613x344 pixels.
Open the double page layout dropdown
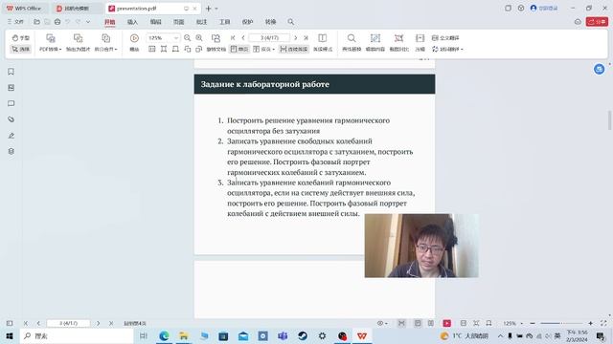(x=264, y=49)
